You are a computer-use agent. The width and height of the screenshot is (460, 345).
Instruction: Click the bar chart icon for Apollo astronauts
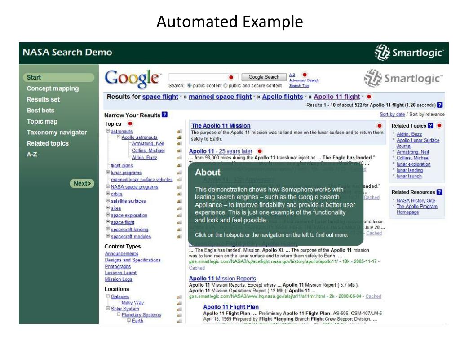[x=179, y=137]
